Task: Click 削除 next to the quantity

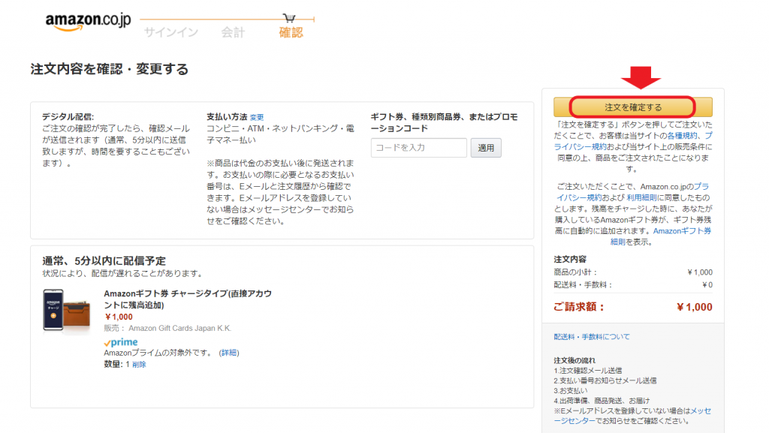Action: pos(139,364)
